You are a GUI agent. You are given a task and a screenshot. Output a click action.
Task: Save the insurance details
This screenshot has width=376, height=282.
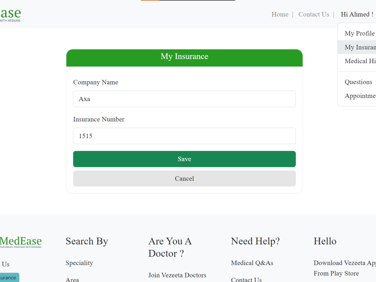coord(184,159)
